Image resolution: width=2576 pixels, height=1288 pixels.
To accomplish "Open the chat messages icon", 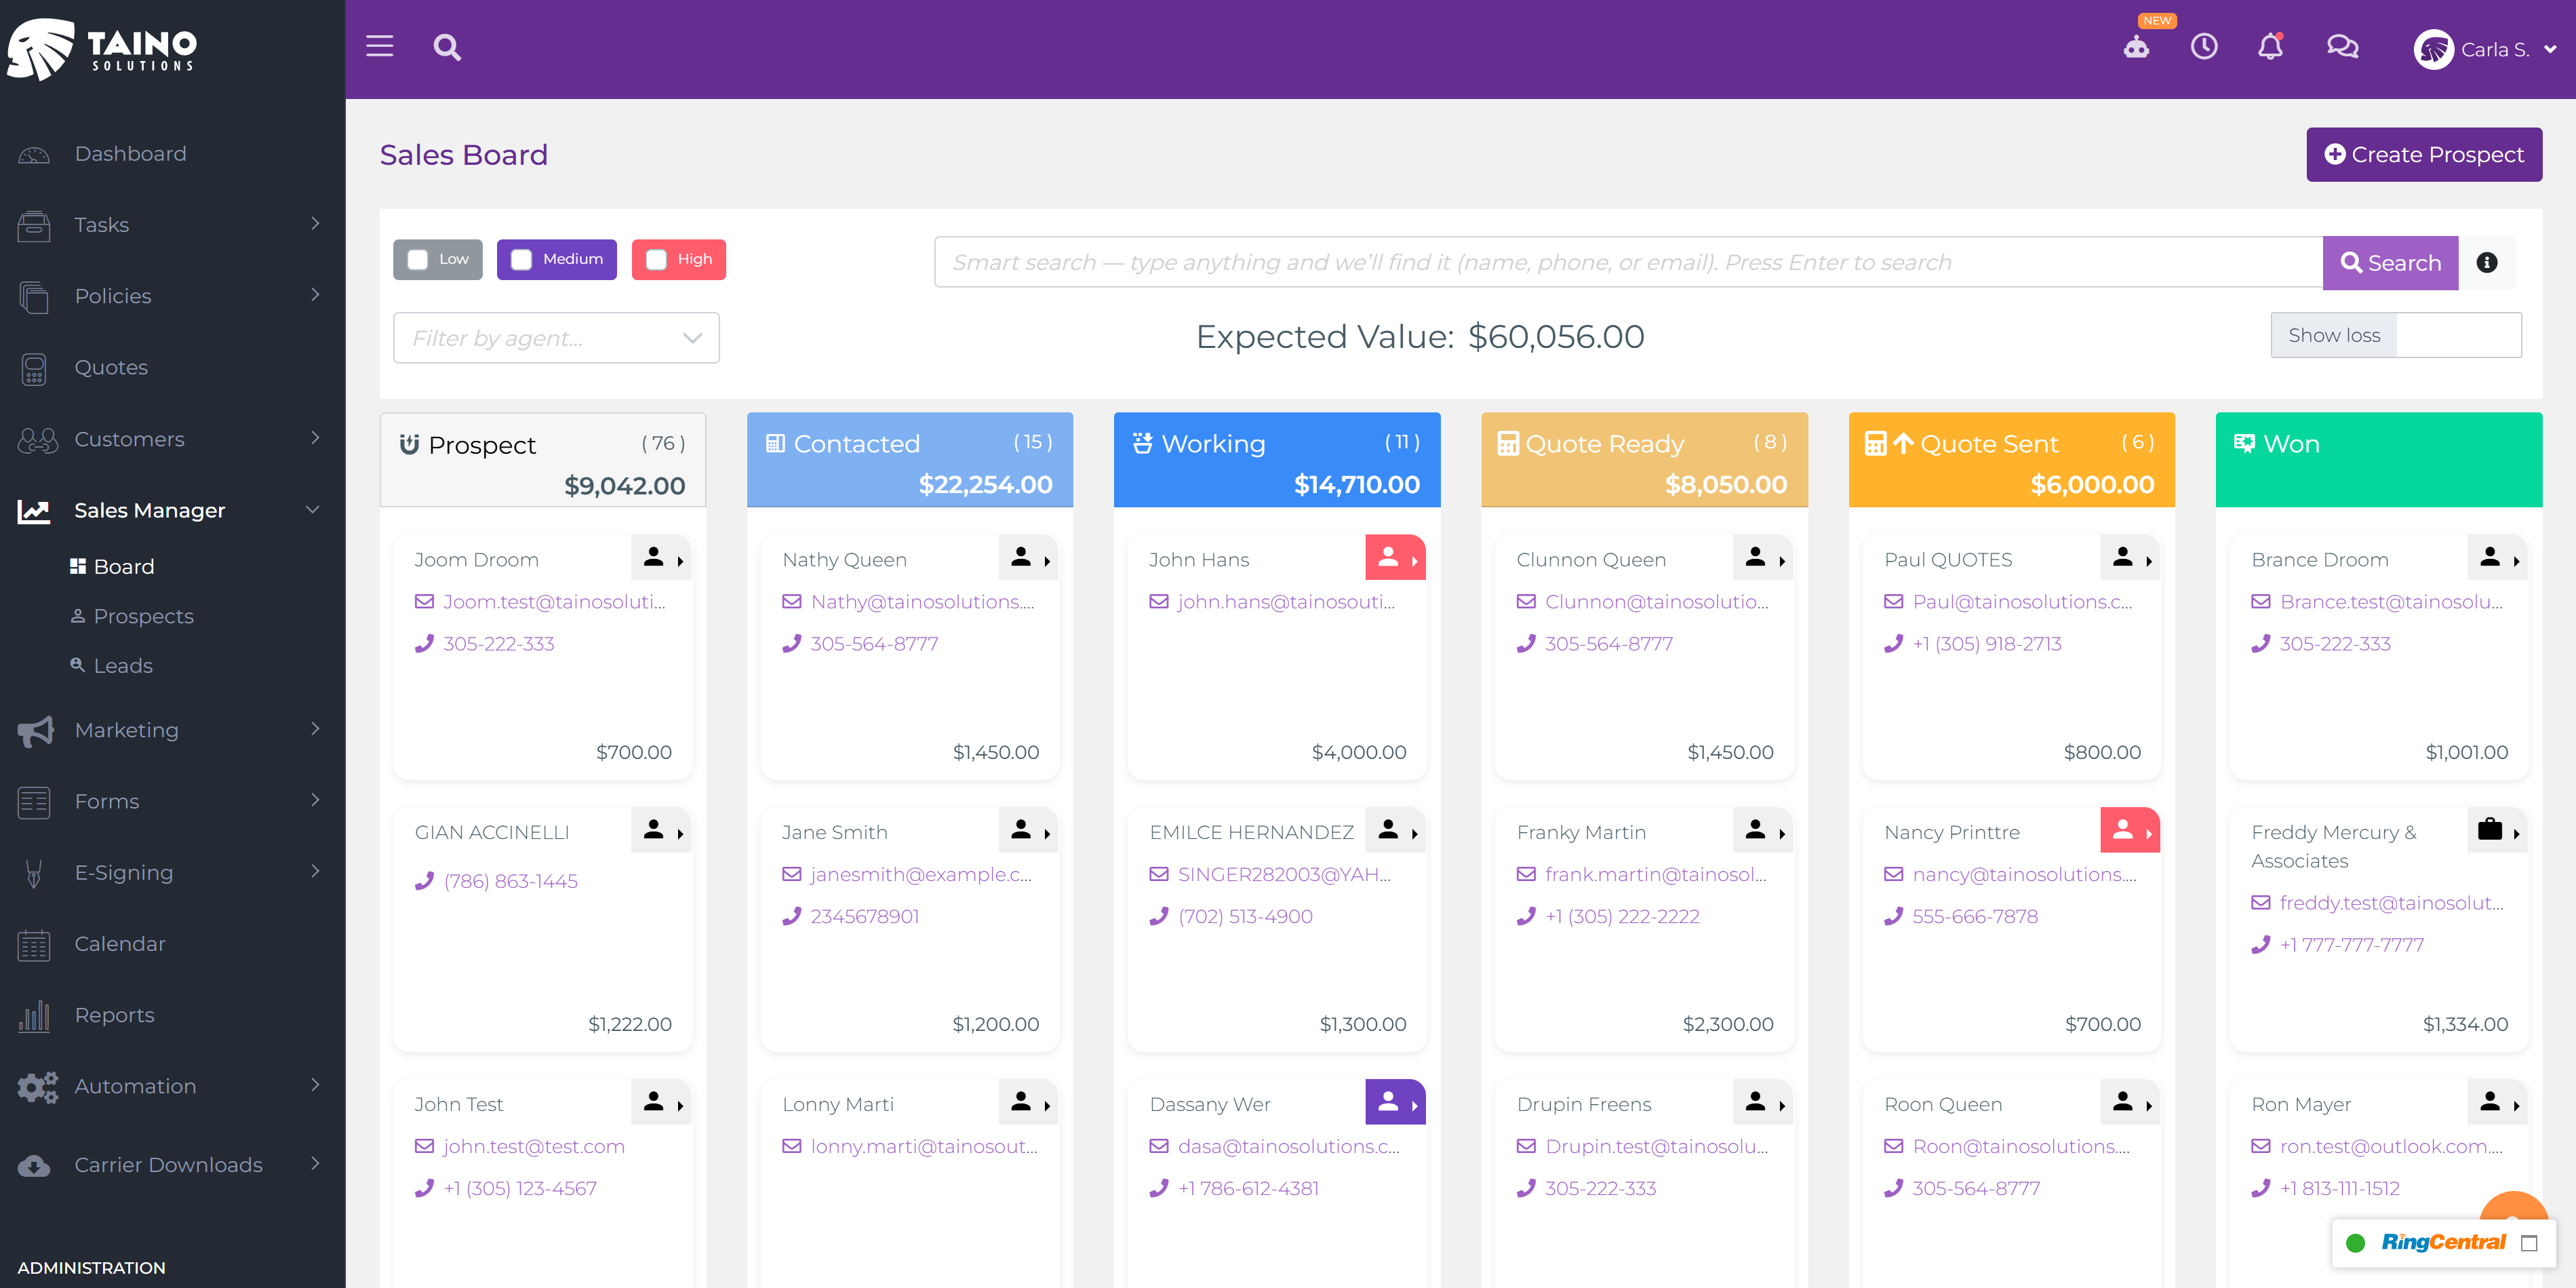I will coord(2342,47).
